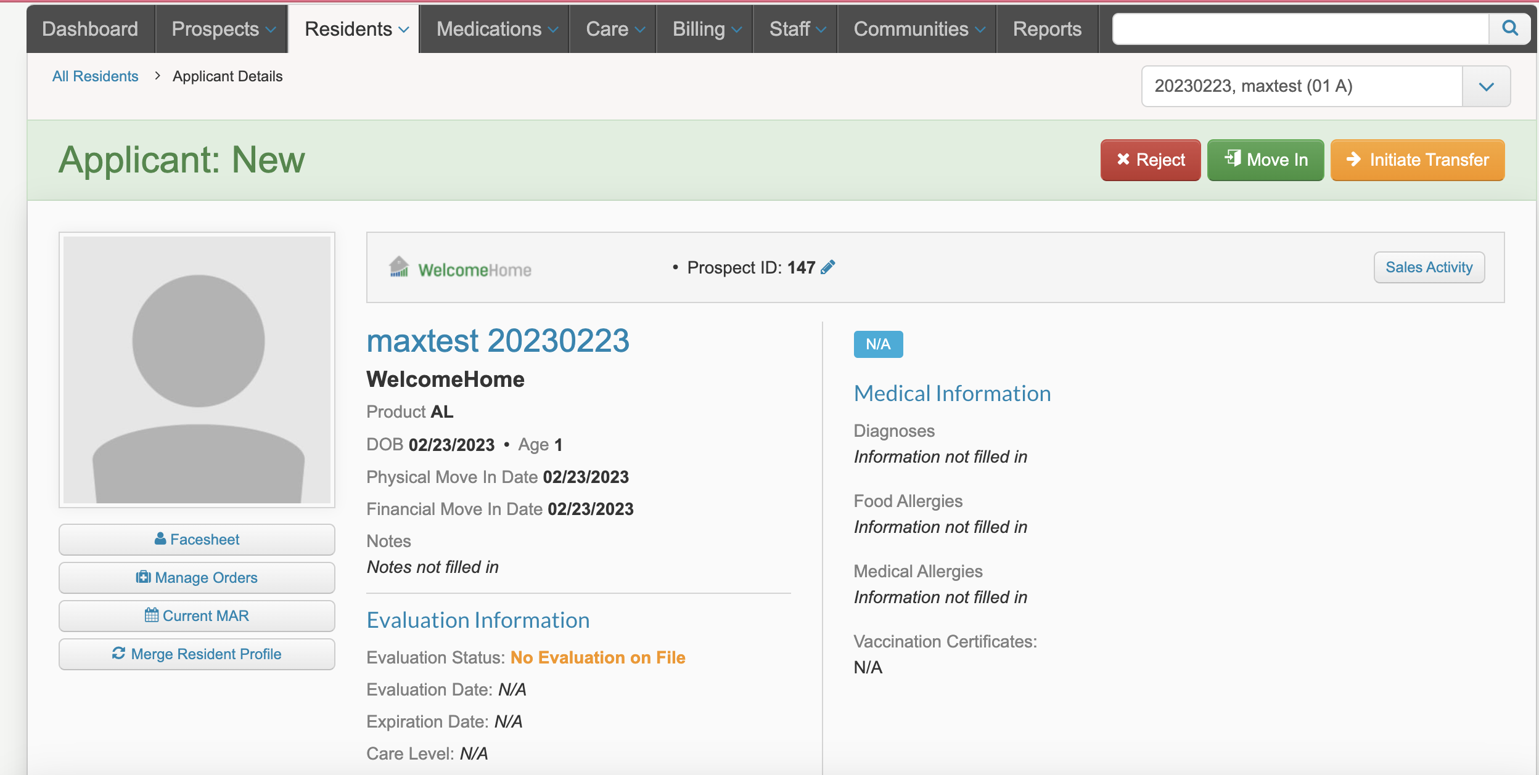The height and width of the screenshot is (775, 1539).
Task: Click Evaluation Date N/A text
Action: tap(446, 689)
